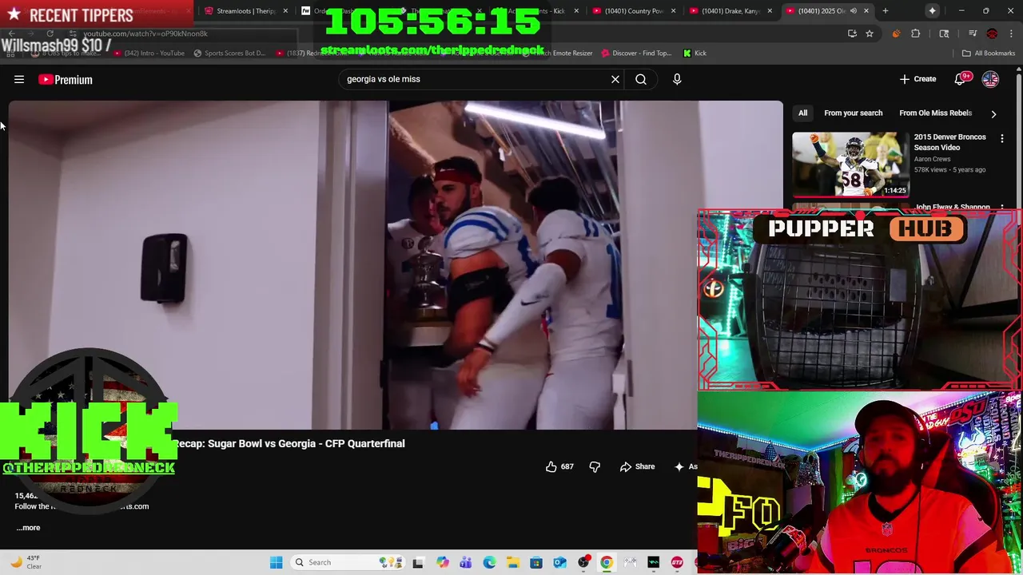Open the 'Discover - Find Top...' bookmark
Viewport: 1023px width, 575px height.
coord(636,54)
